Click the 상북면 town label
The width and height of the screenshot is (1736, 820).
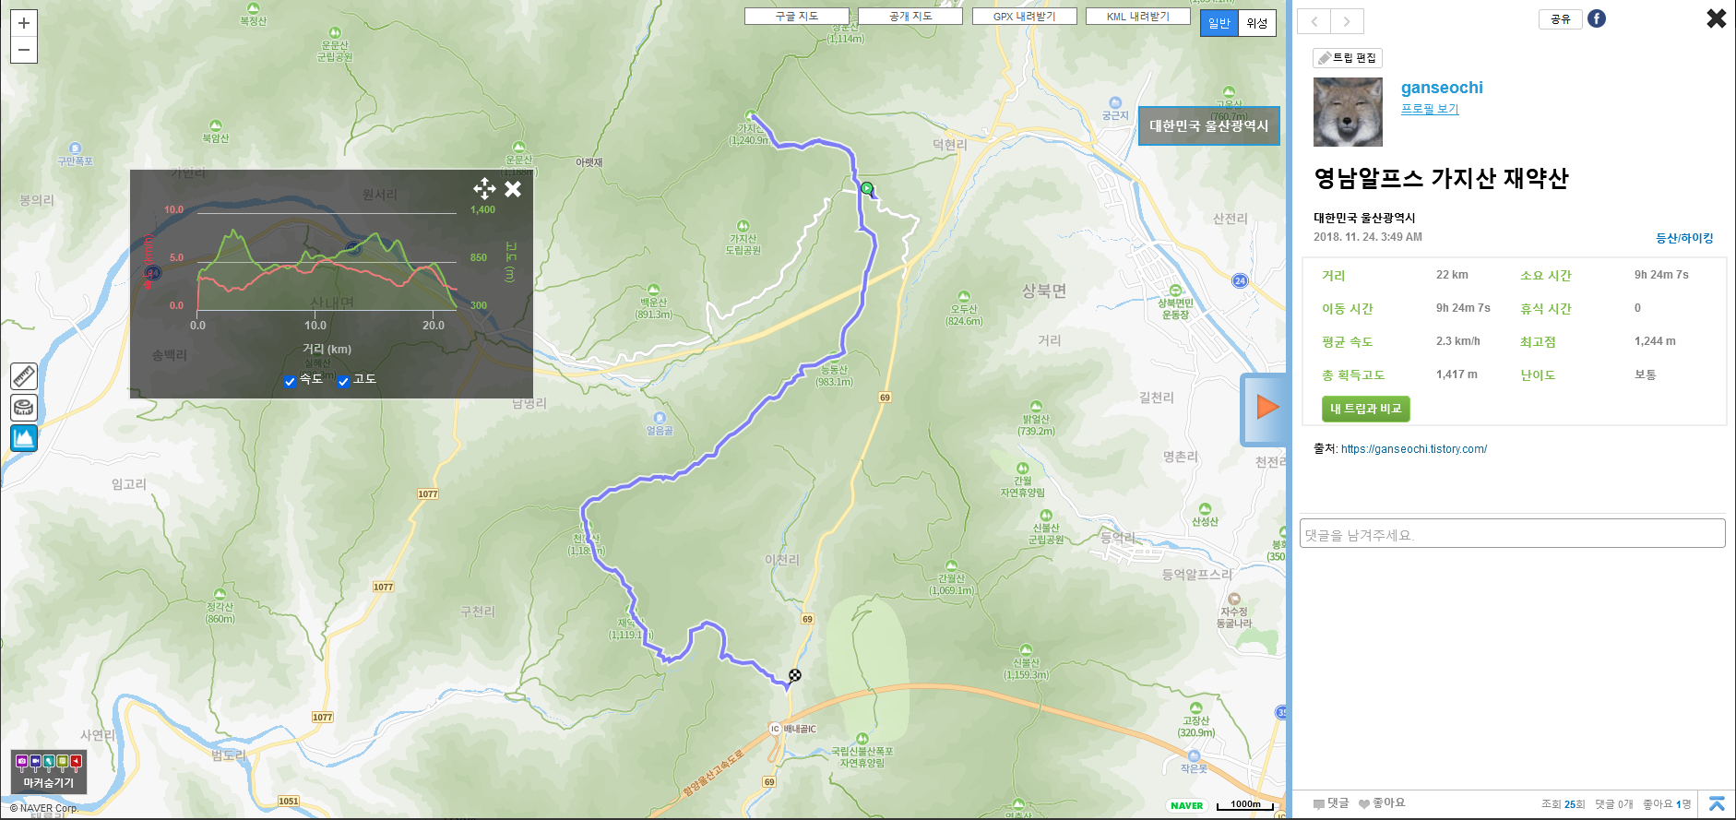(1044, 291)
